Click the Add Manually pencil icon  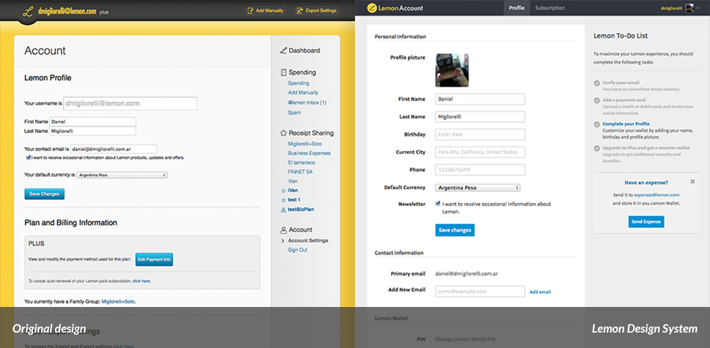(x=250, y=10)
